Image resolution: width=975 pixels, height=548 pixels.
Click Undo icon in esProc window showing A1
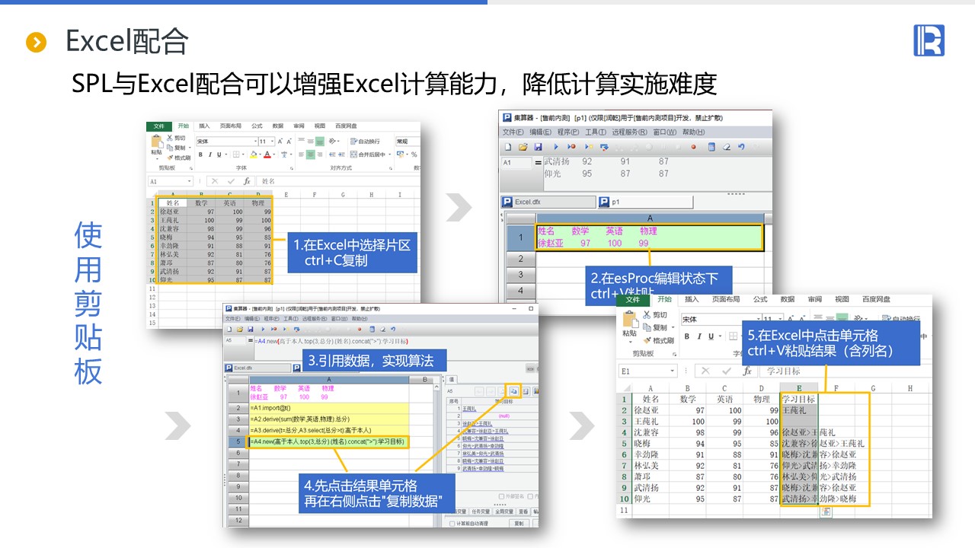741,147
